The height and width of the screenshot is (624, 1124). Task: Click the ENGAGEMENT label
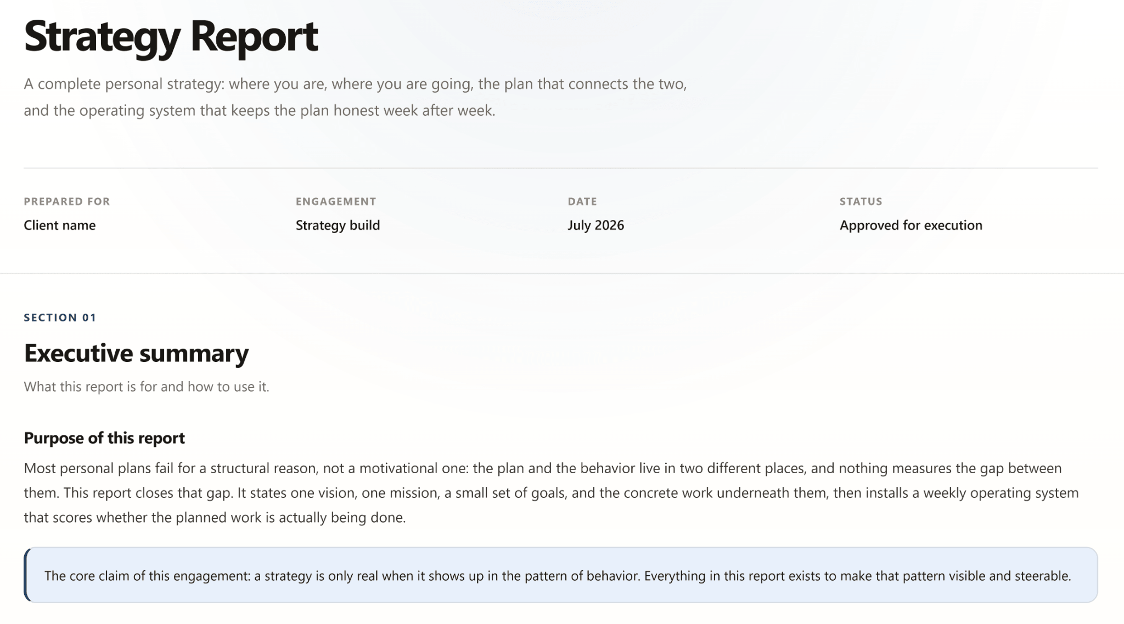click(336, 201)
